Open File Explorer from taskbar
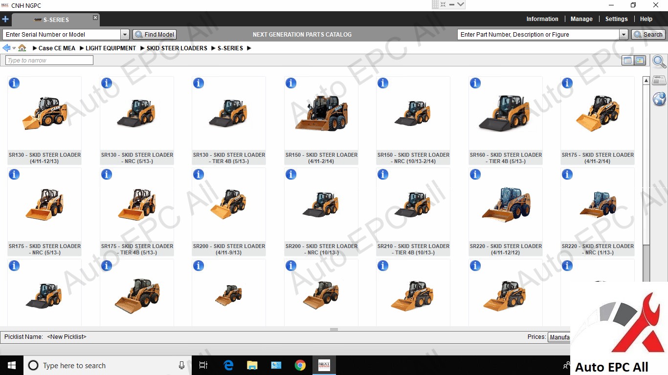Viewport: 668px width, 375px height. pyautogui.click(x=252, y=365)
